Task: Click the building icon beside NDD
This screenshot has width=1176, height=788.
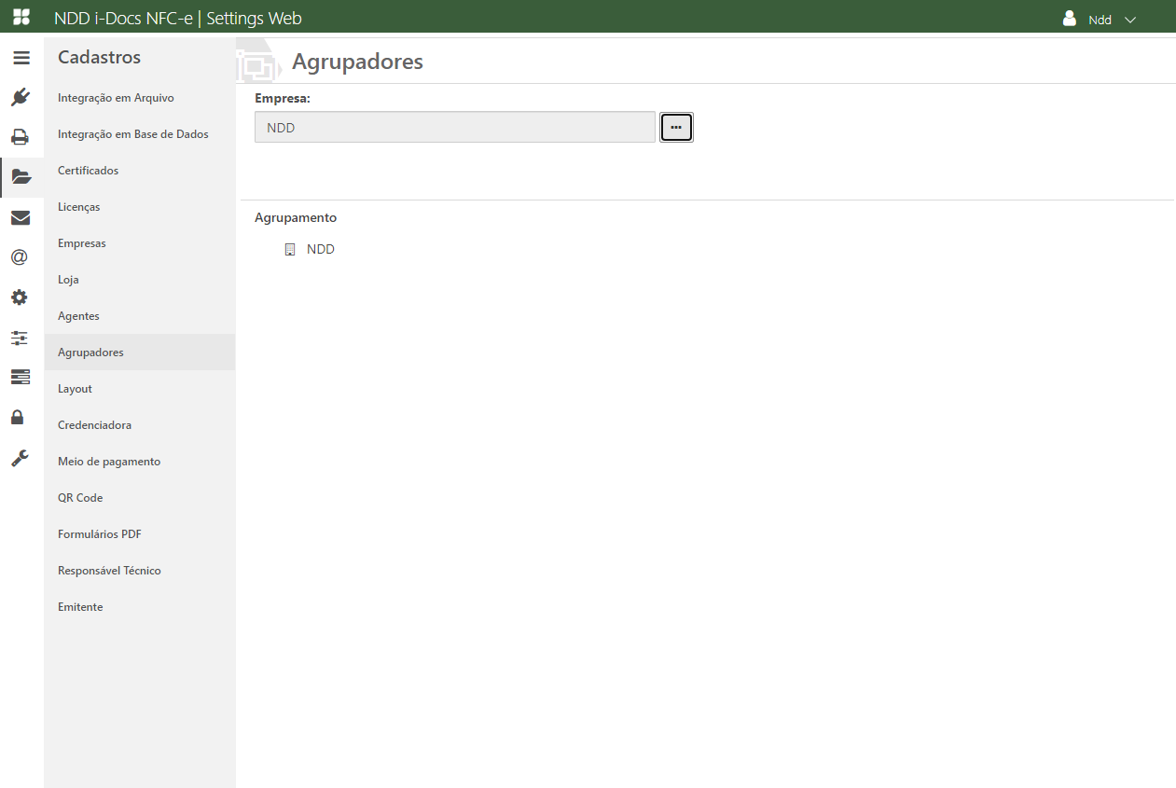Action: coord(290,250)
